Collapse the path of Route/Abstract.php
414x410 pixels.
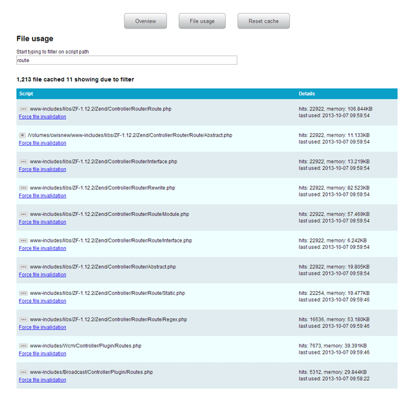(x=22, y=136)
